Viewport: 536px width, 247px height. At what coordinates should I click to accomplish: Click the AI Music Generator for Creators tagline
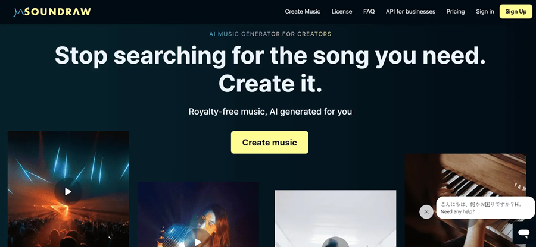click(x=270, y=34)
